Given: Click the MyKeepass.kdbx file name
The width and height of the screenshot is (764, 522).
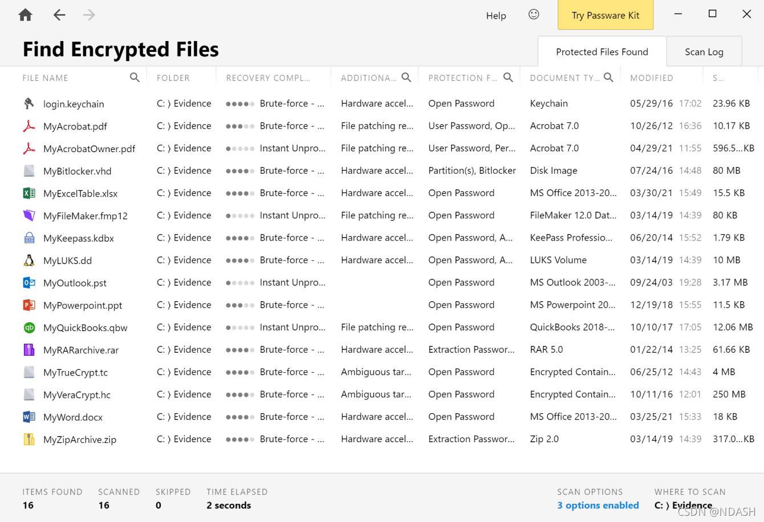Looking at the screenshot, I should 79,238.
